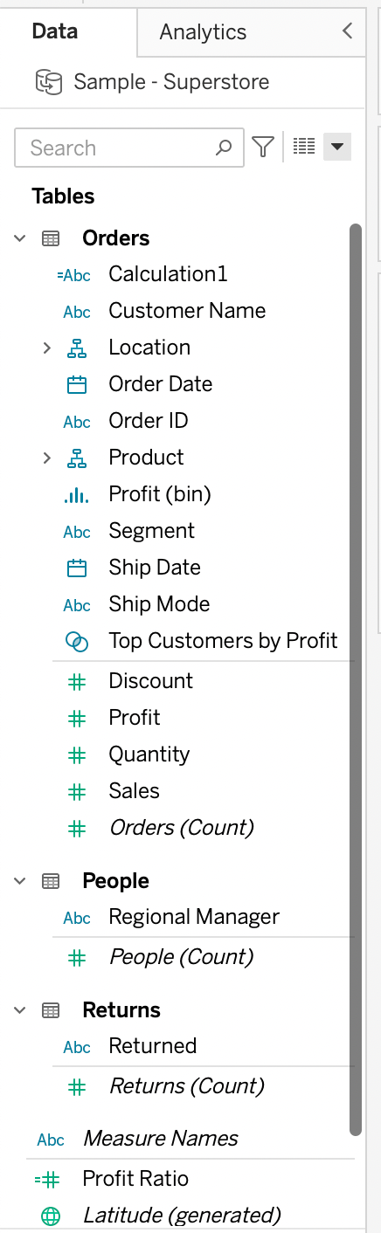Click the view as list icon

coord(304,147)
